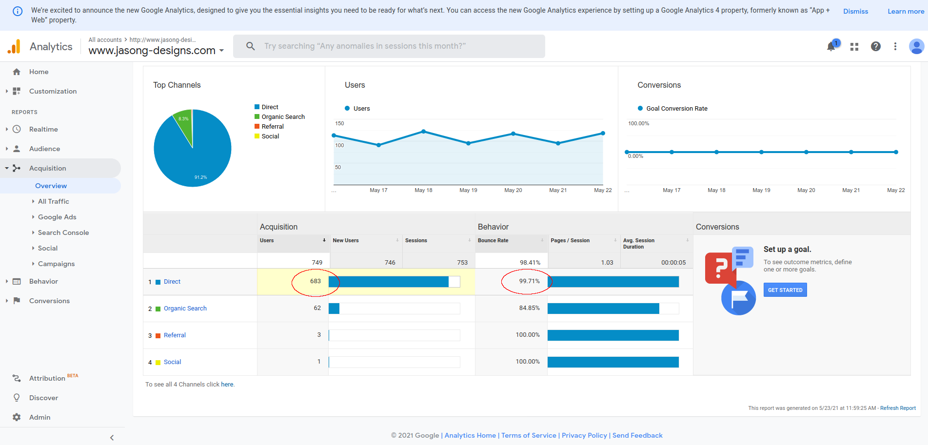928x445 pixels.
Task: Click the Attribution path icon
Action: pos(17,378)
